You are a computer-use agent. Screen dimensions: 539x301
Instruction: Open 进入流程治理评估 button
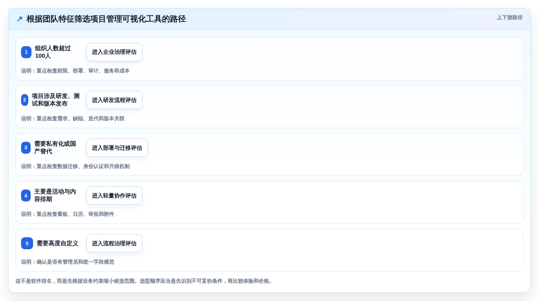(114, 243)
